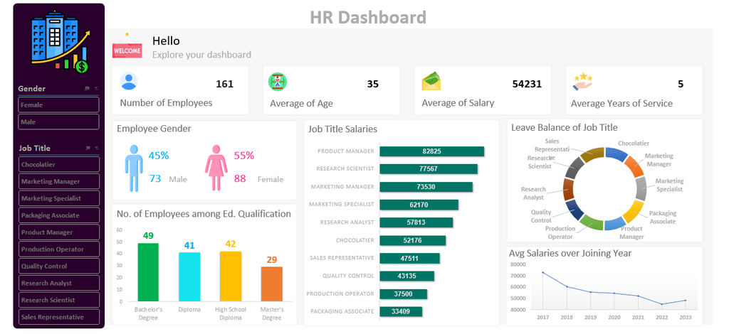729x334 pixels.
Task: Select Sales Representative slicer button
Action: 59,317
